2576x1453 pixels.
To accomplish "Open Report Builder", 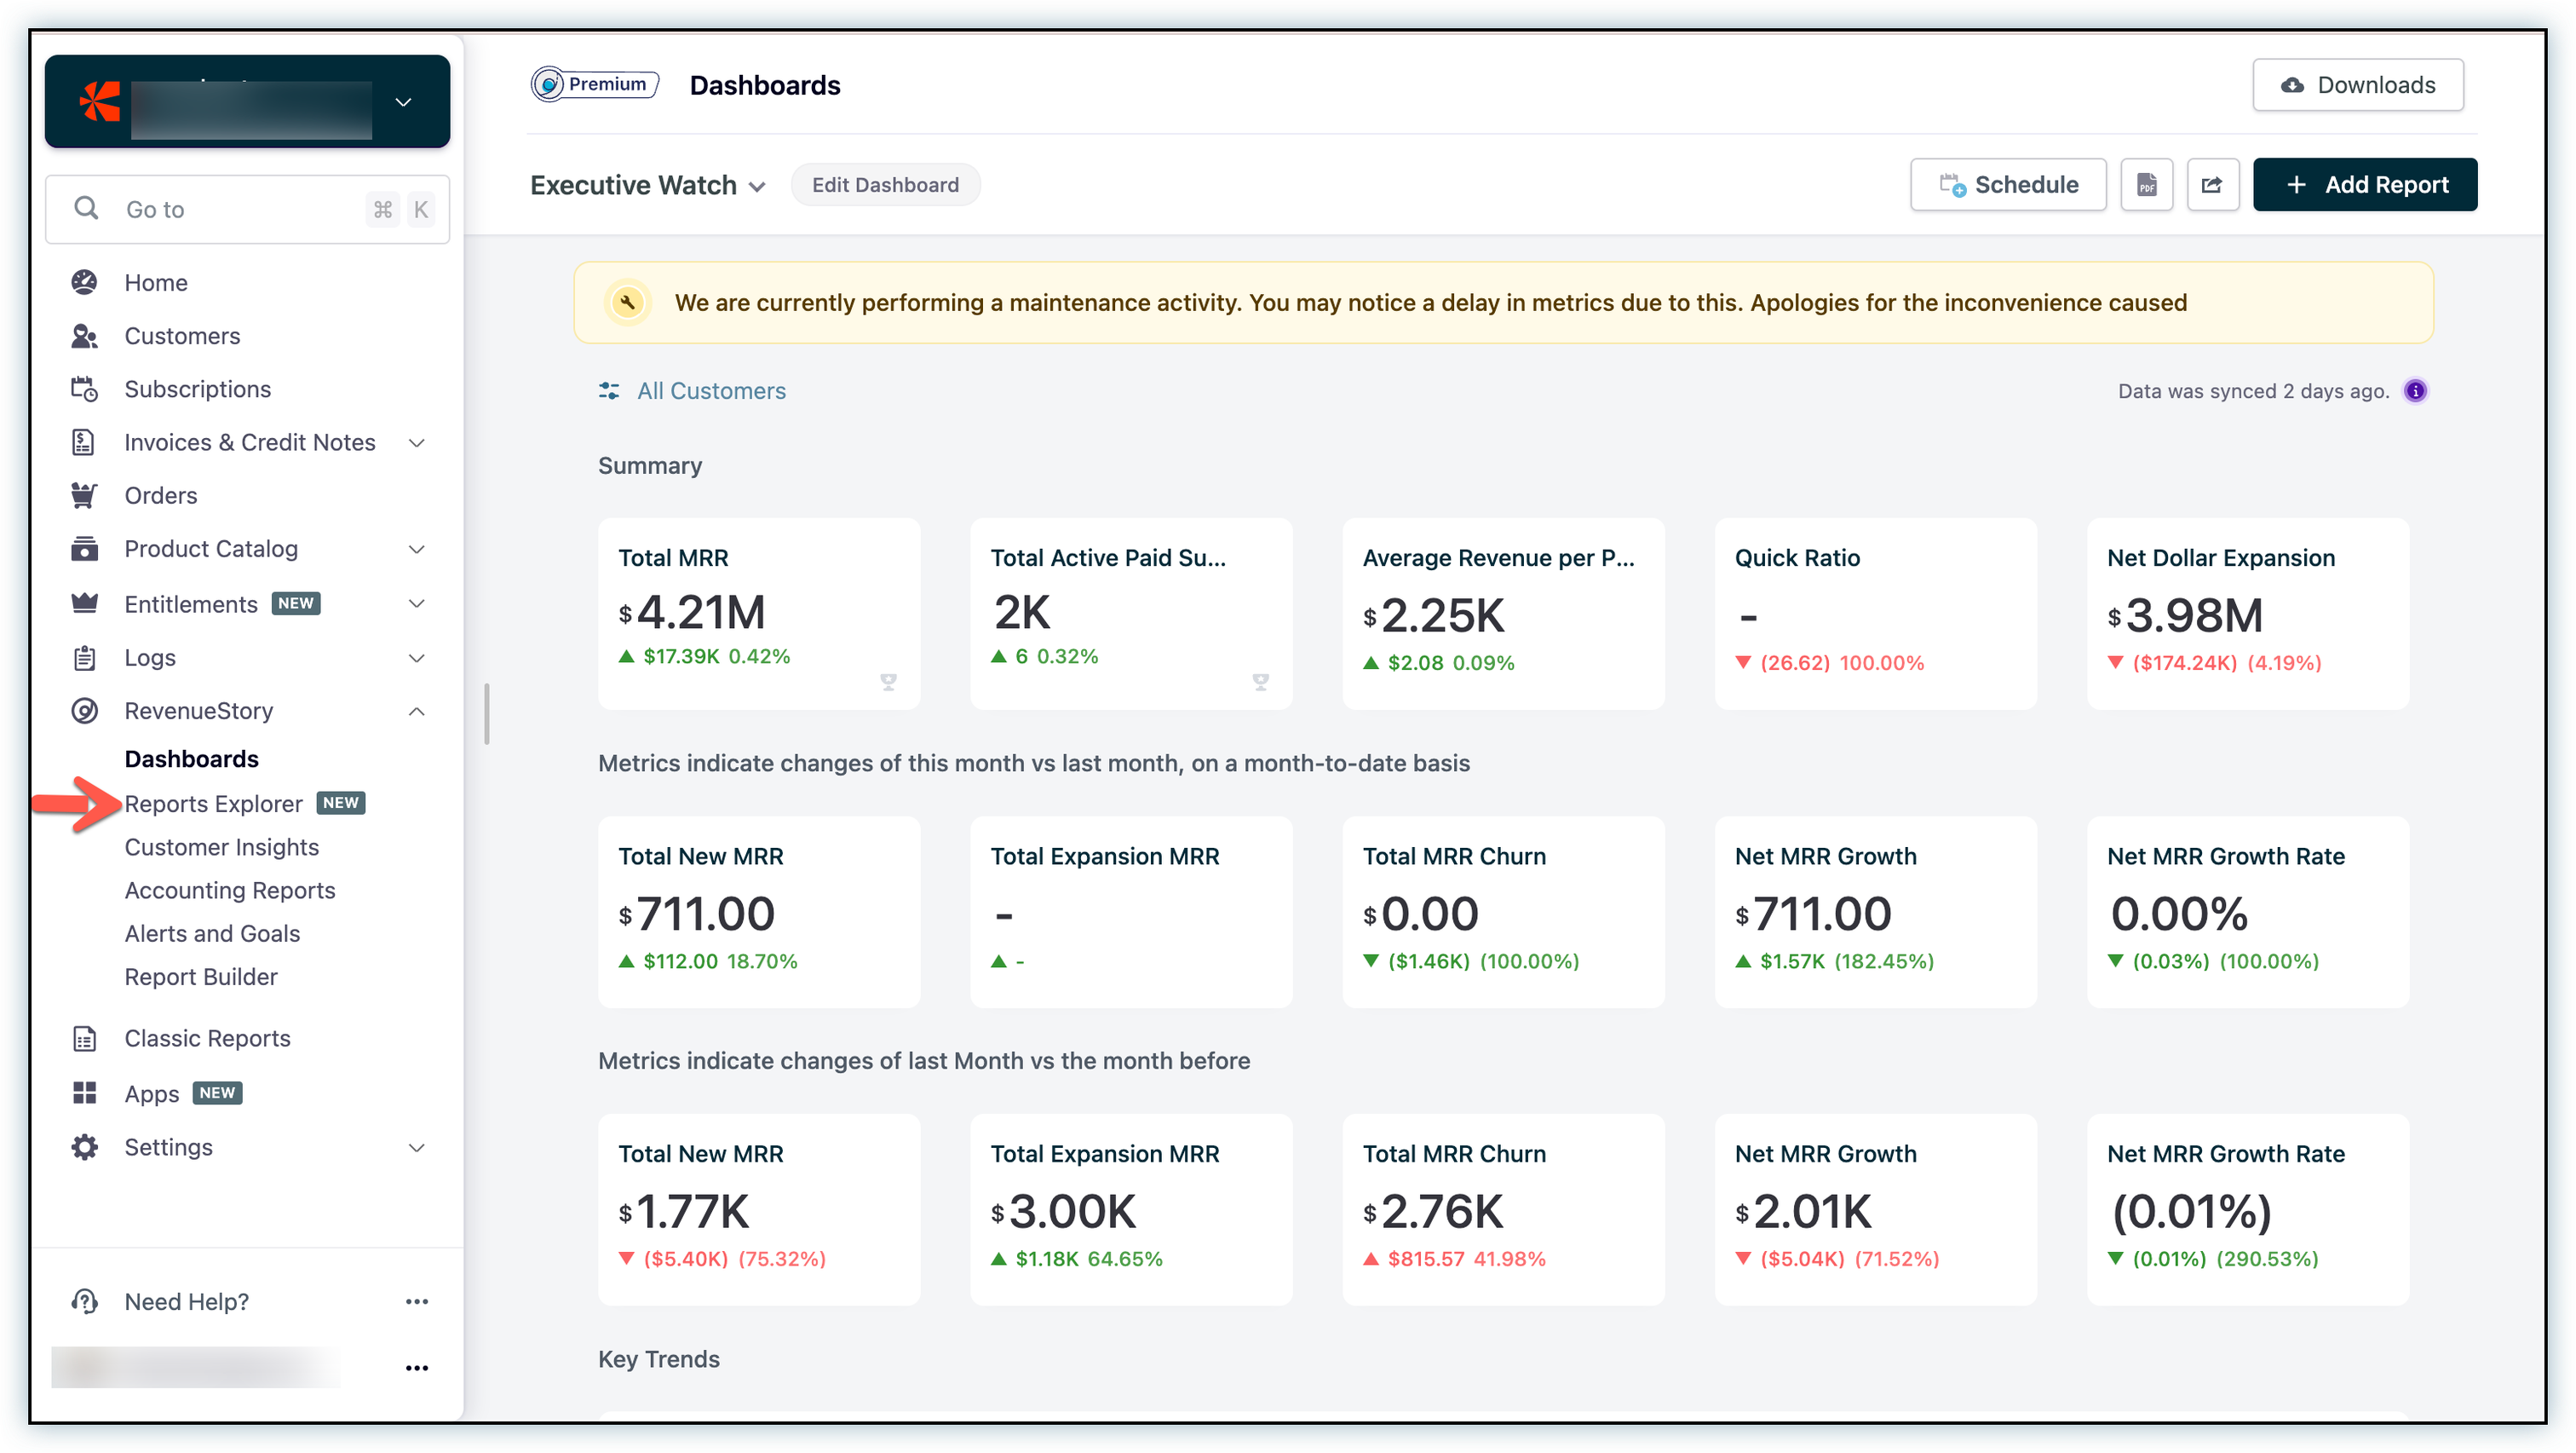I will pos(200,976).
